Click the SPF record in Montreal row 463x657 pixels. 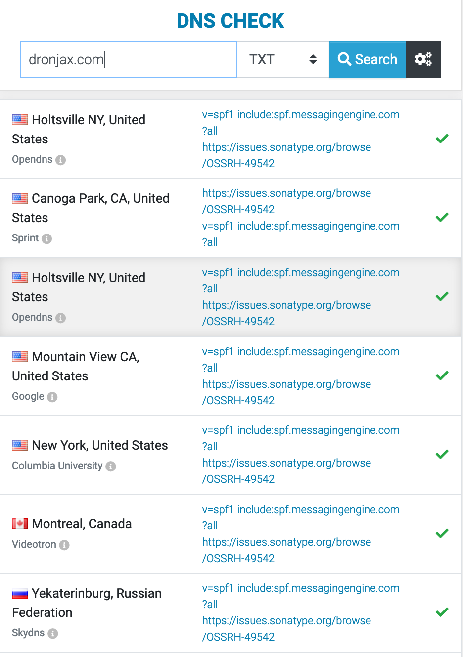[x=300, y=510]
